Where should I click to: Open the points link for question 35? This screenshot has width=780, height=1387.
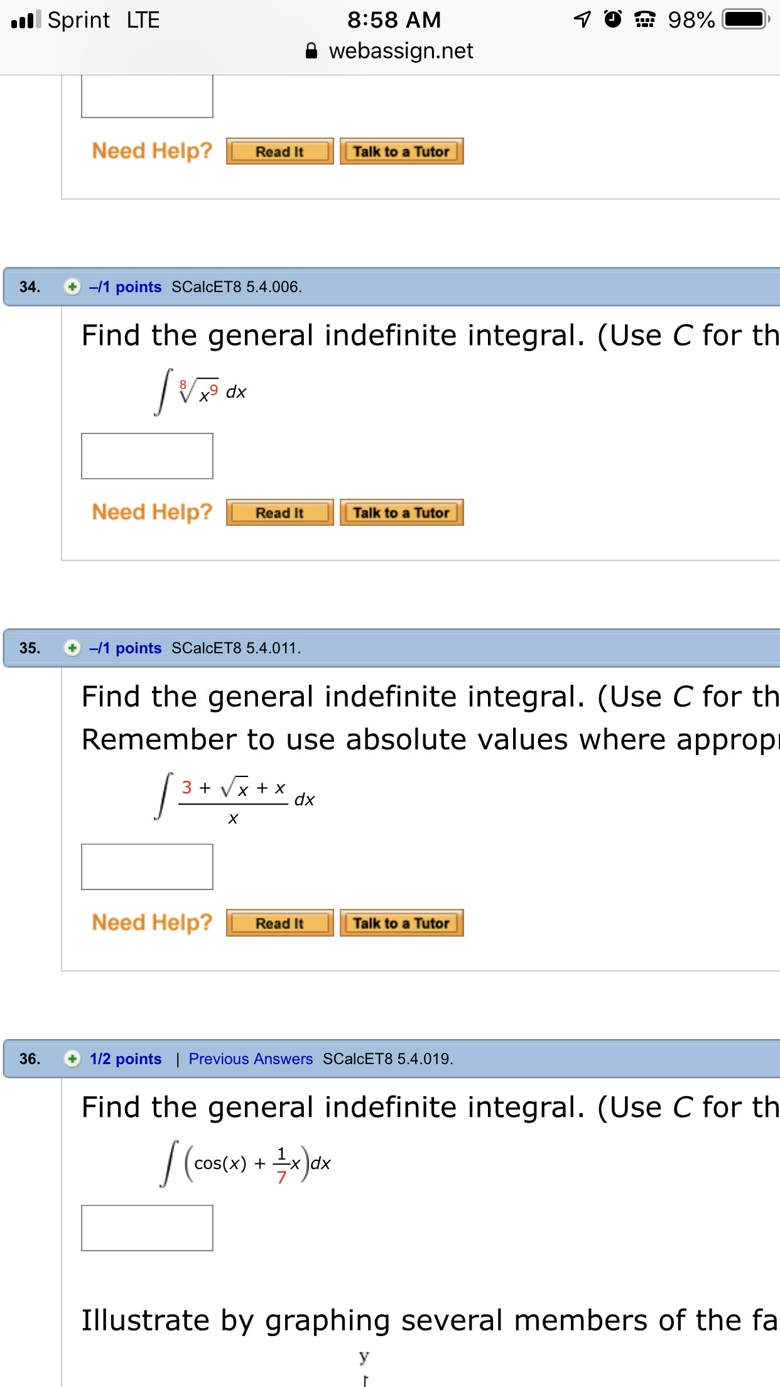(x=126, y=648)
